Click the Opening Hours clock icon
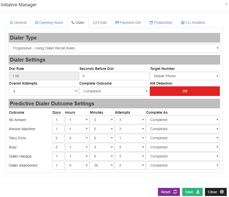 coord(37,23)
